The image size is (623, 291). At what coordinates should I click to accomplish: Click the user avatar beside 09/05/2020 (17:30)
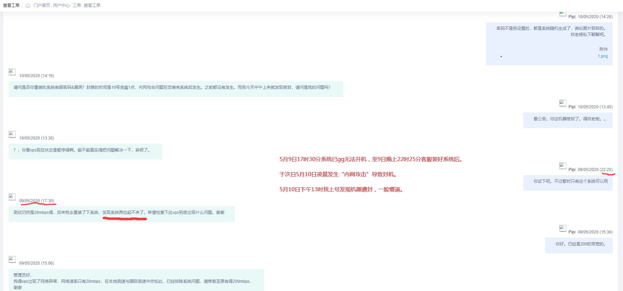(x=12, y=197)
